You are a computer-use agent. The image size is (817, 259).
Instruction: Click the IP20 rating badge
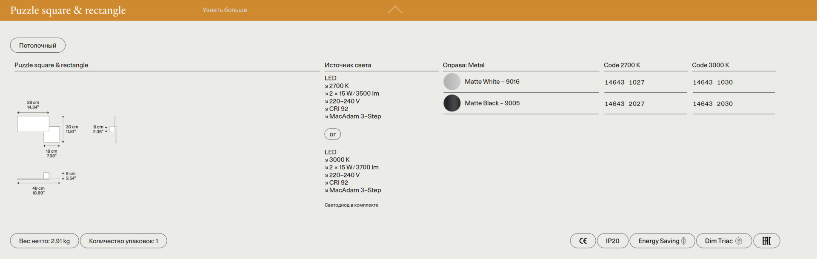(x=612, y=241)
